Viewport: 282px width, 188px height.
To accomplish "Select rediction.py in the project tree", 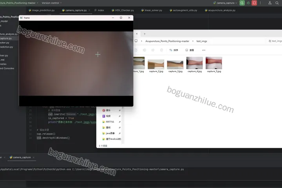I will coord(7,47).
